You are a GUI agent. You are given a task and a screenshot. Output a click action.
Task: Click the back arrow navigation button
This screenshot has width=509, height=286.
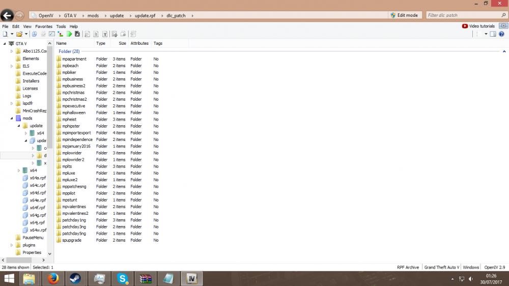click(7, 15)
